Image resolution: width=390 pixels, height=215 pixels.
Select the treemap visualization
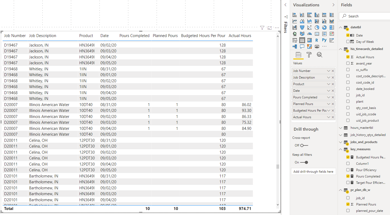coord(332,28)
